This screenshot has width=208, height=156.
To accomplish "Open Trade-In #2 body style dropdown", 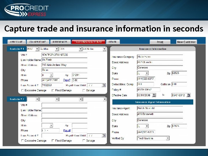I will 105,99.
